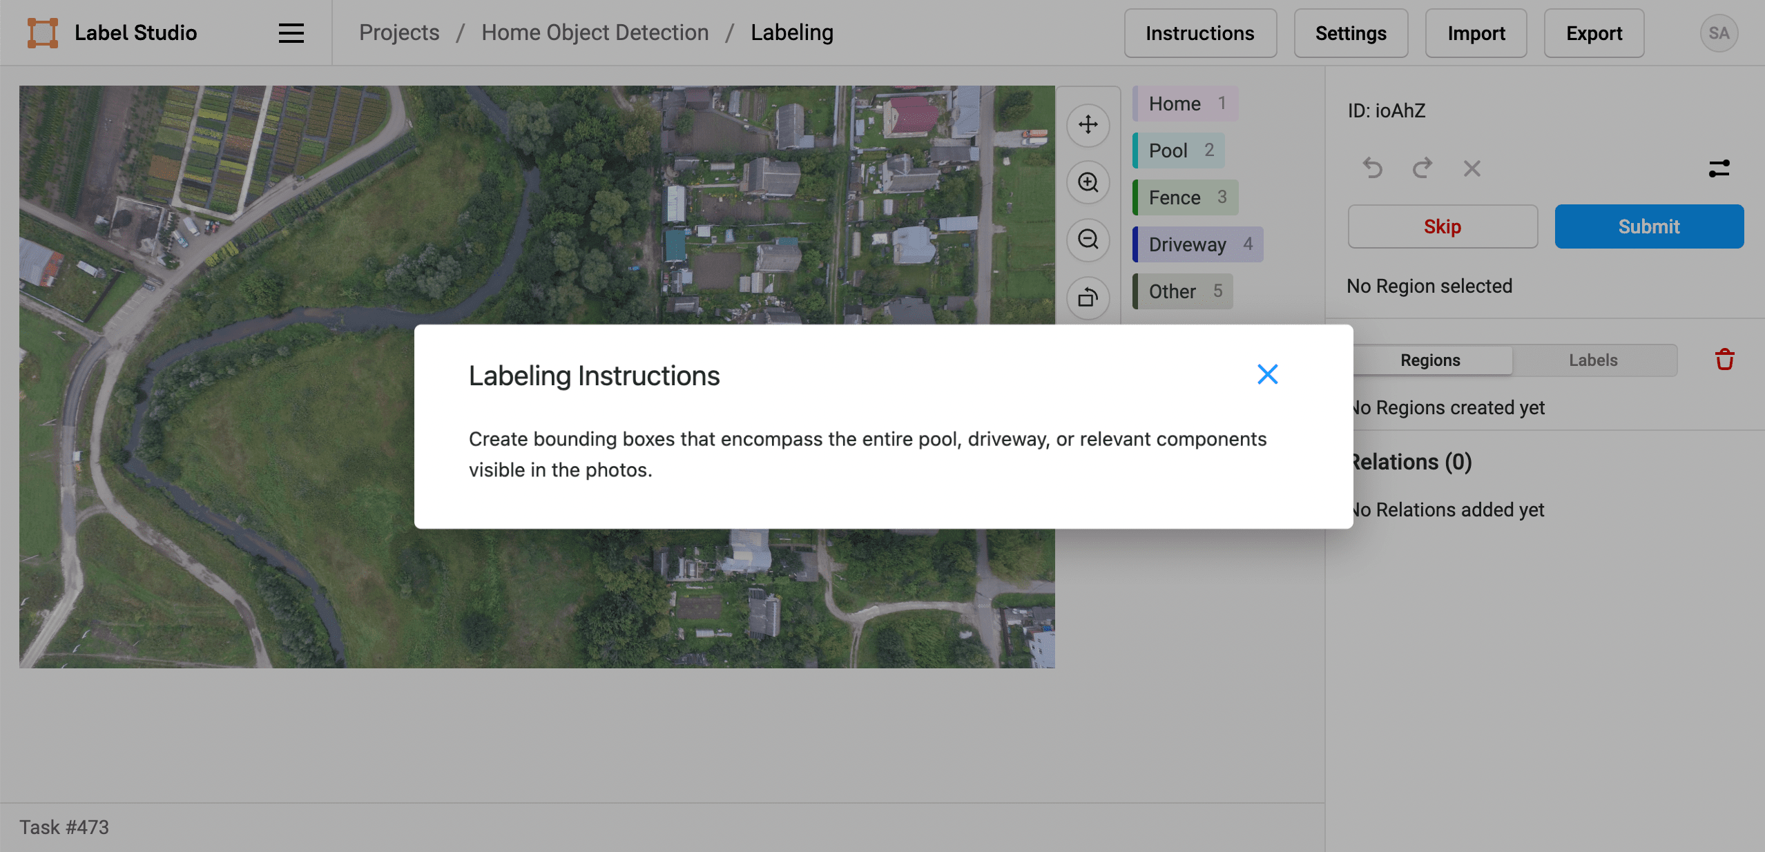Click the Undo icon
1765x852 pixels.
point(1373,168)
